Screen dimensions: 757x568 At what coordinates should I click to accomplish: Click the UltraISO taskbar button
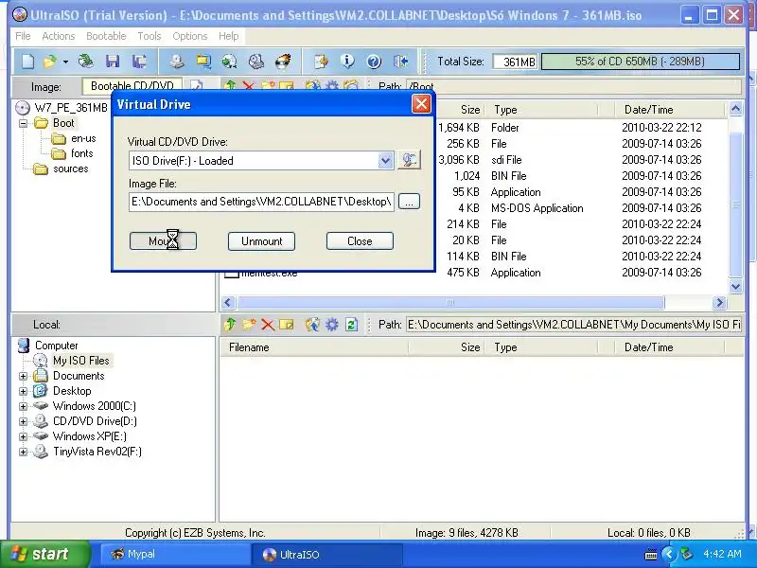pos(327,554)
